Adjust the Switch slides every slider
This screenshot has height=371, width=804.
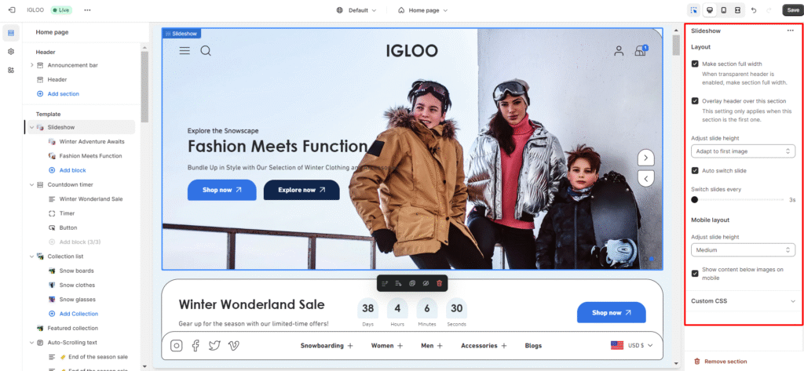point(696,200)
